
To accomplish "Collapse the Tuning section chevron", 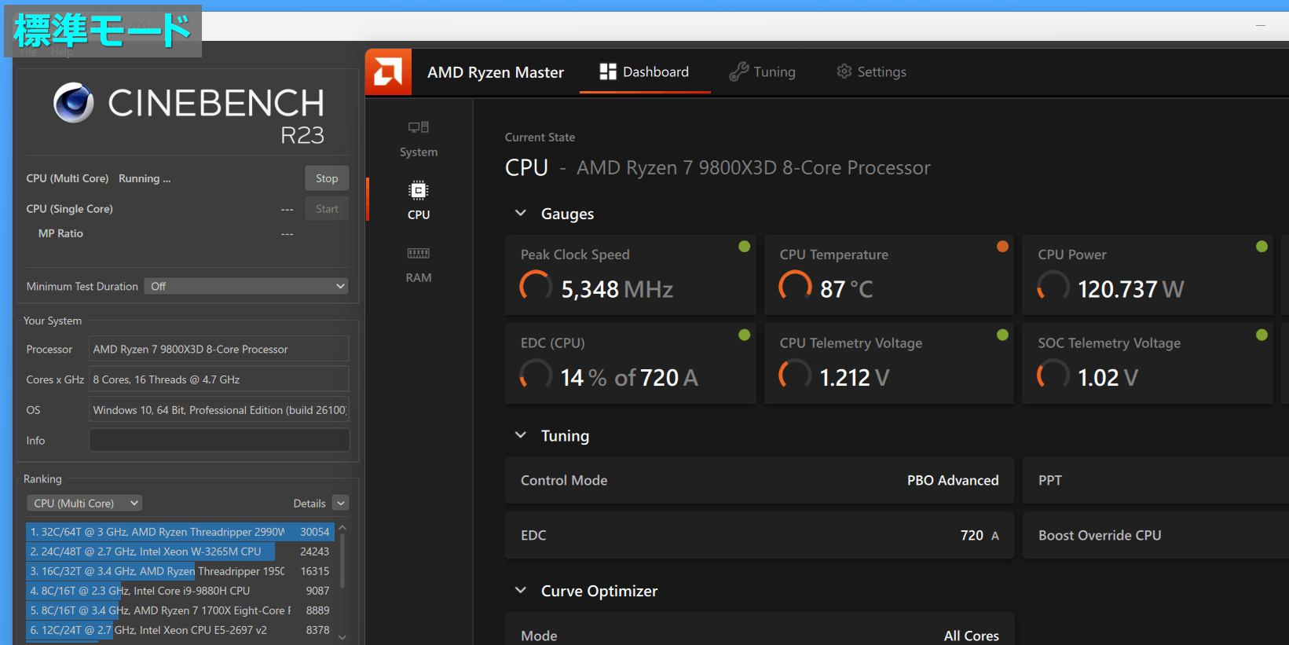I will pos(520,435).
